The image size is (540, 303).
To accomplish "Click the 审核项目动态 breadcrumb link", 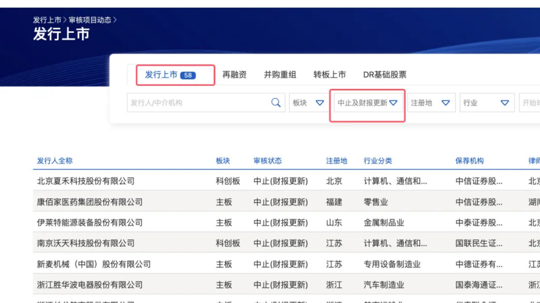I will click(90, 20).
